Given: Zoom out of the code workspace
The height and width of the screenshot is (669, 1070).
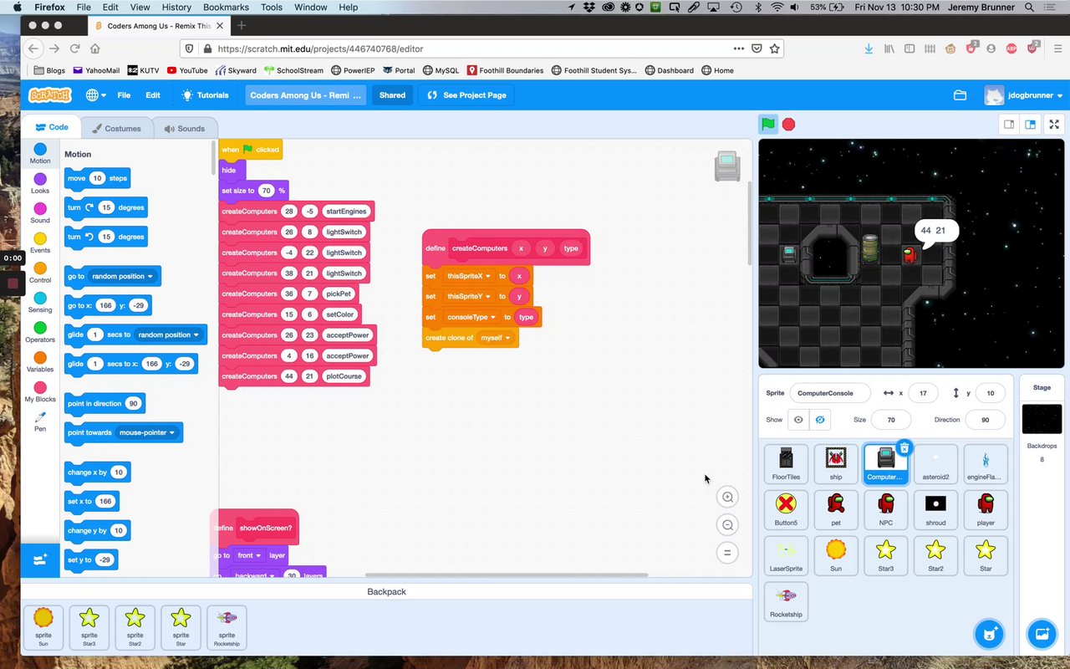Looking at the screenshot, I should coord(728,525).
